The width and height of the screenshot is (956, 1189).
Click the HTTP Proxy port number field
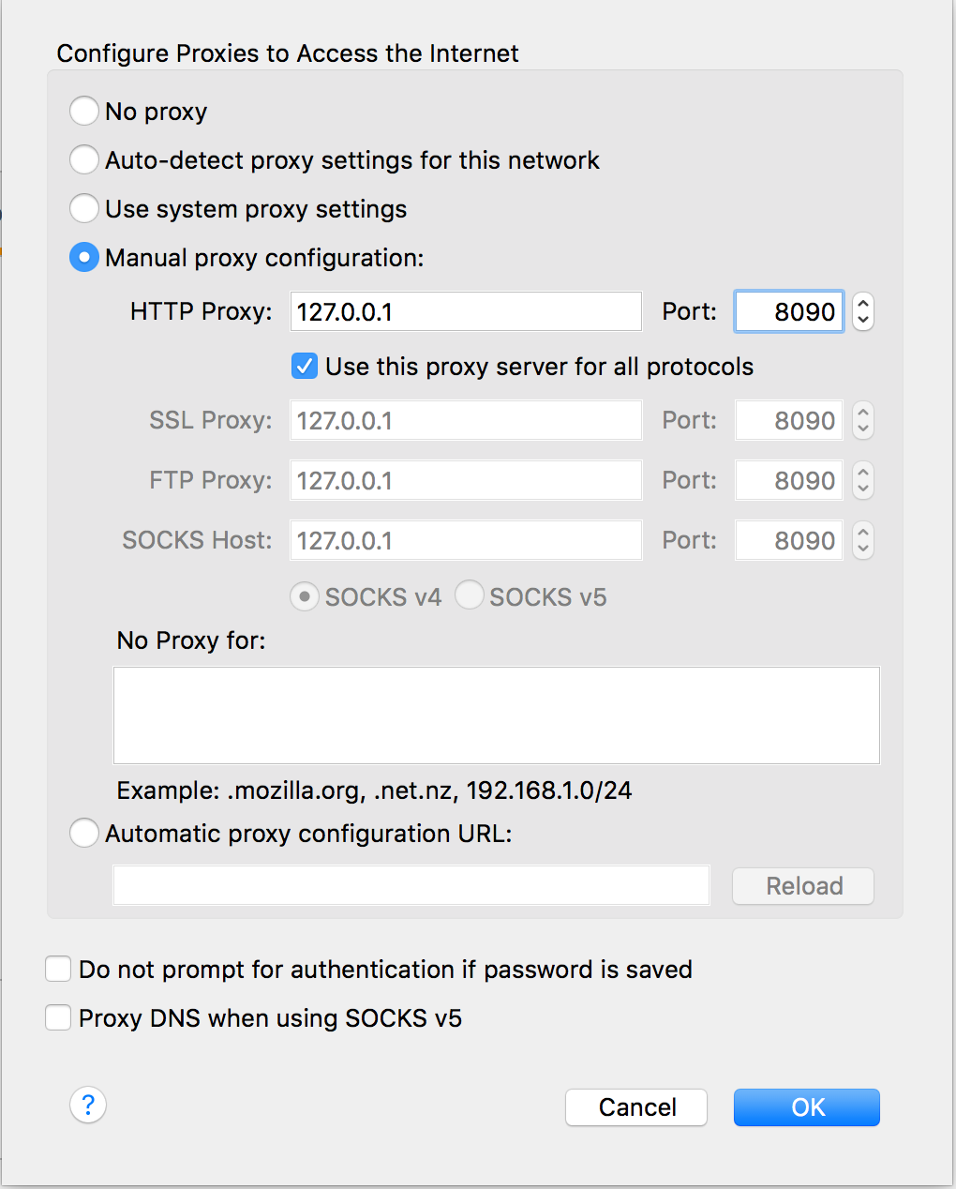(x=789, y=311)
